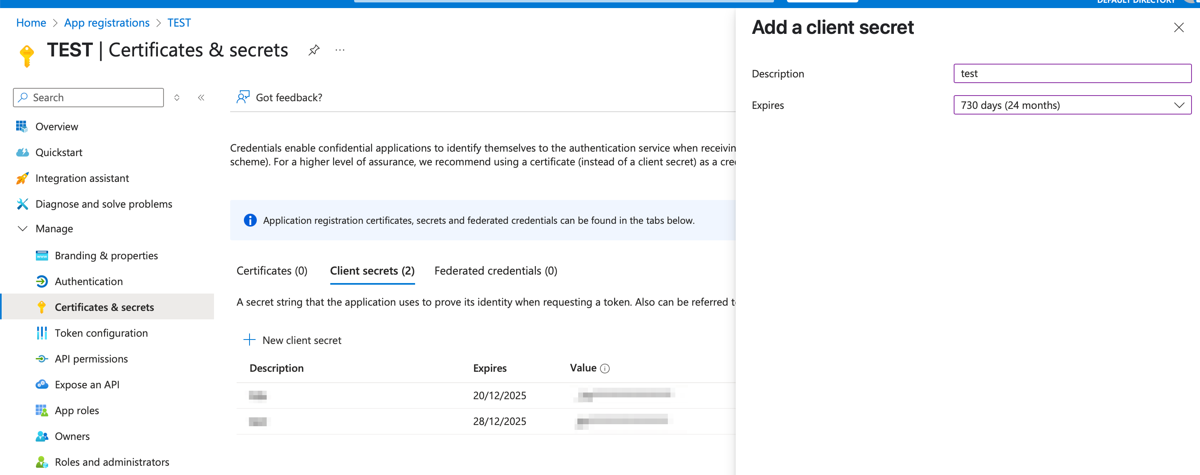Click the Token configuration bars icon
This screenshot has height=475, width=1200.
(x=42, y=333)
